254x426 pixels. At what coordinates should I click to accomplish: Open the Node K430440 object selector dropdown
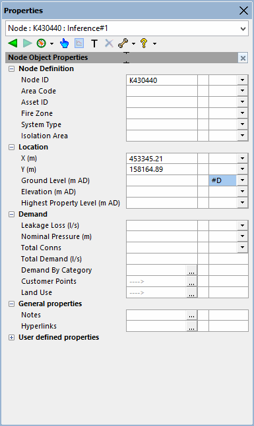(243, 28)
